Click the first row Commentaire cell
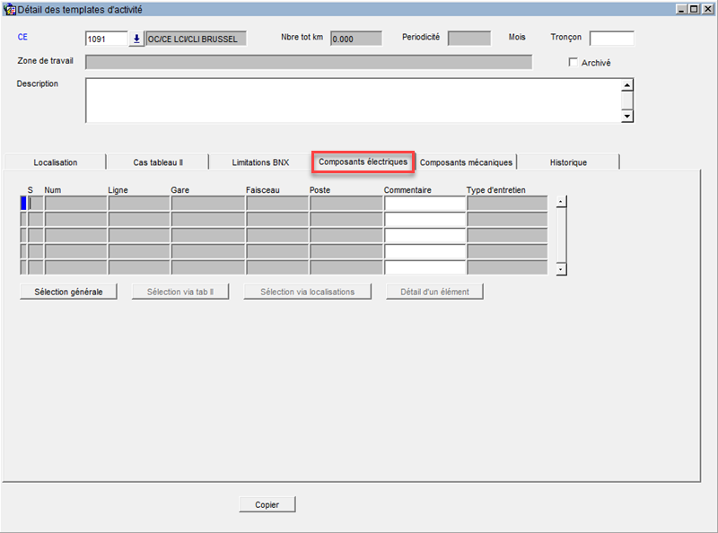The height and width of the screenshot is (533, 718). 425,204
